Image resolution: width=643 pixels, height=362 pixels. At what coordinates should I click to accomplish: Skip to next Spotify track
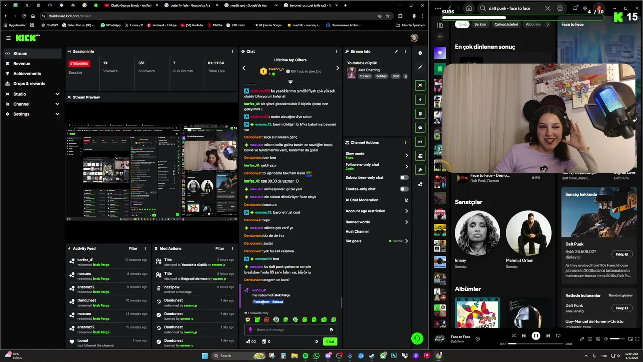click(x=548, y=336)
